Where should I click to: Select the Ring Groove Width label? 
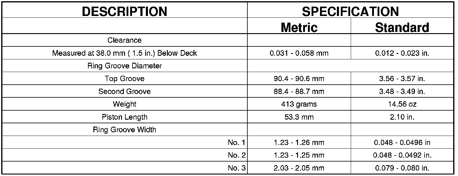pos(124,130)
